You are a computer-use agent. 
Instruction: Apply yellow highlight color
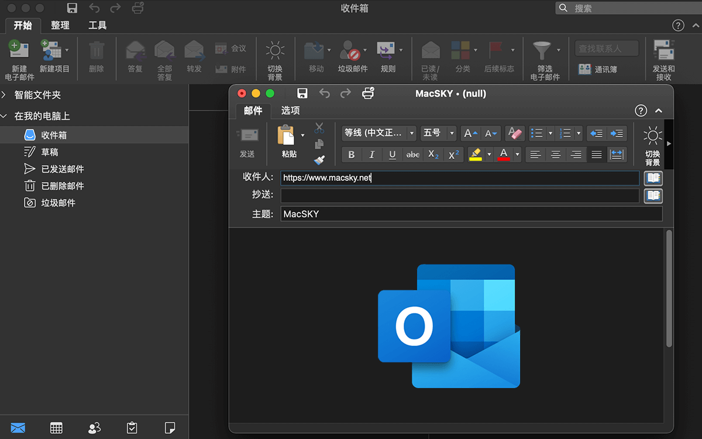pyautogui.click(x=475, y=155)
